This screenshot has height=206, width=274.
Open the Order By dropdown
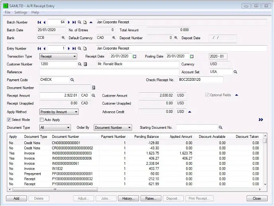pyautogui.click(x=113, y=128)
